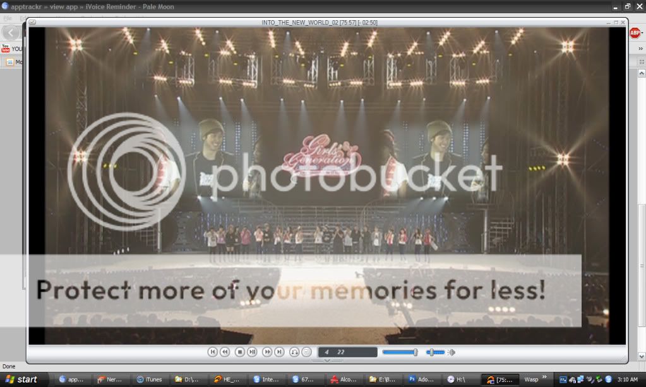
Task: Click the browser scrollbar up arrow
Action: [x=642, y=73]
